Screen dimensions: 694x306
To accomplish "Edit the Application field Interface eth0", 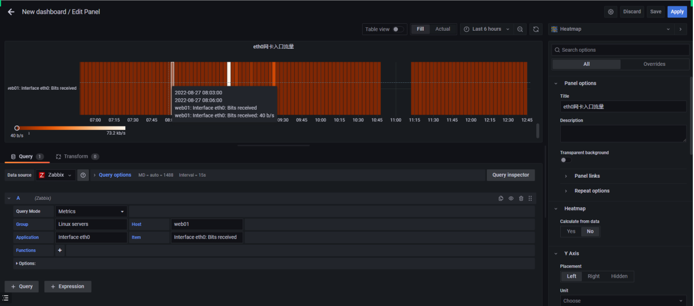I will (x=91, y=237).
